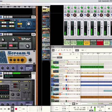
Task: Select the Anime Melody track name
Action: pyautogui.click(x=59, y=84)
